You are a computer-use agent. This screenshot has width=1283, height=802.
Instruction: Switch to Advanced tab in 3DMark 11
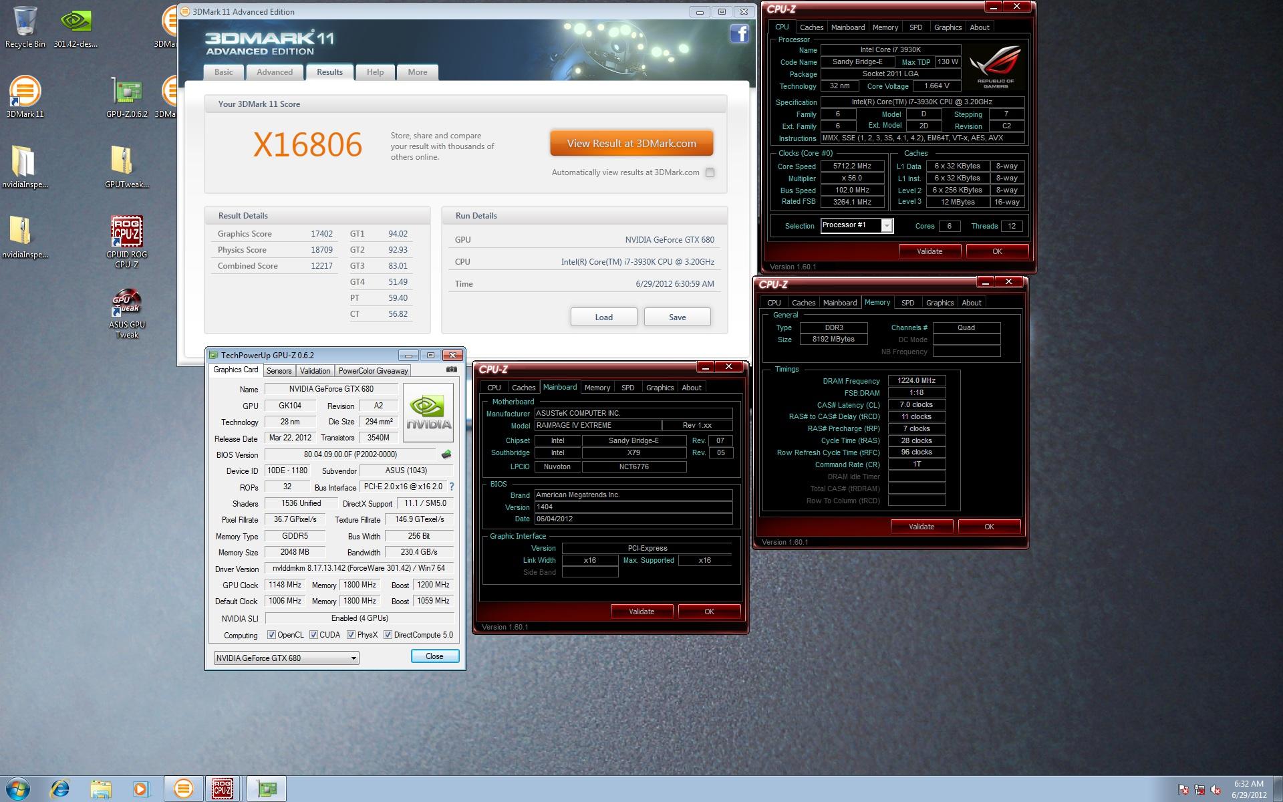[275, 72]
